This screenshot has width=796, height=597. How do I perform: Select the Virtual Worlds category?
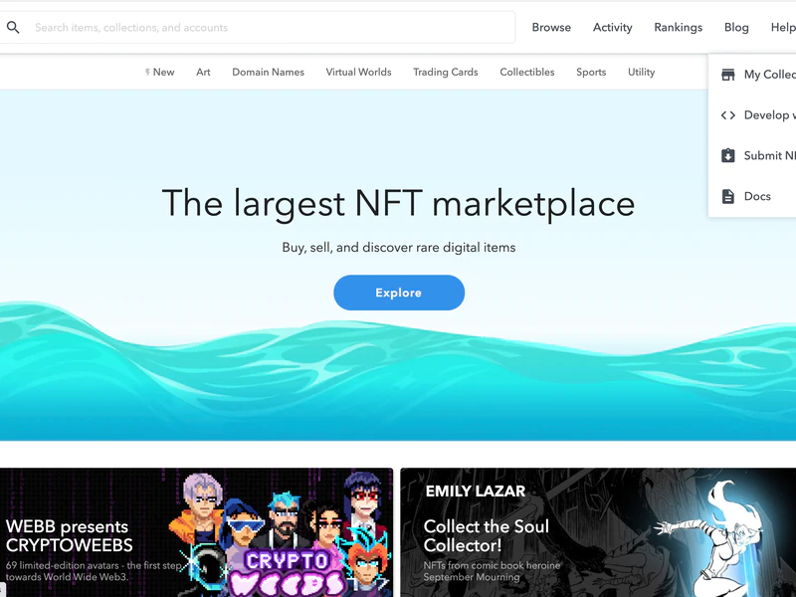[358, 72]
